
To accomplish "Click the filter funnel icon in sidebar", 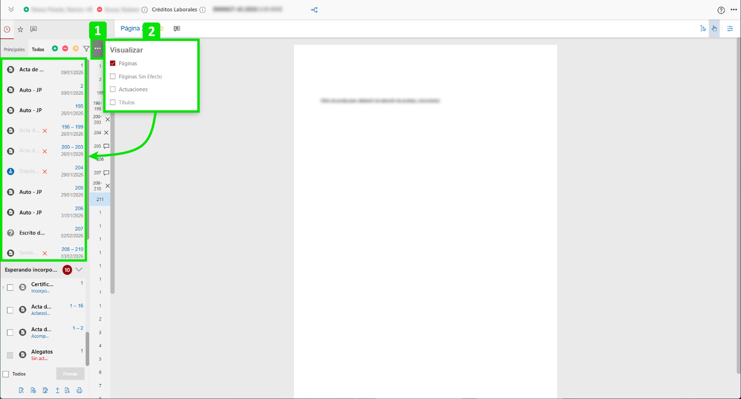I will click(86, 49).
